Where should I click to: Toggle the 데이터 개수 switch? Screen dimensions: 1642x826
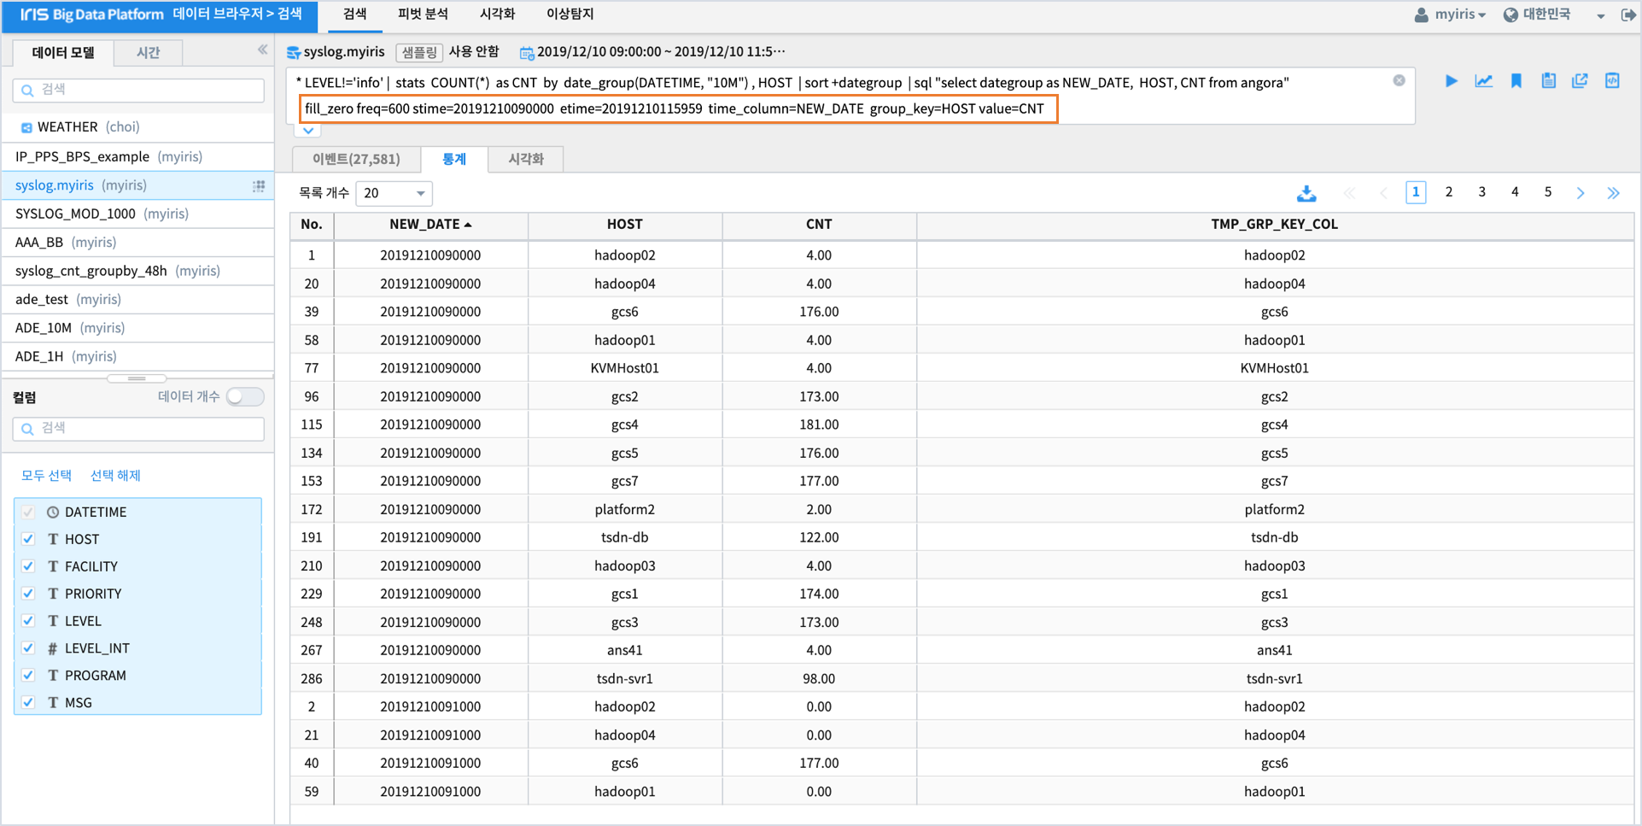245,396
